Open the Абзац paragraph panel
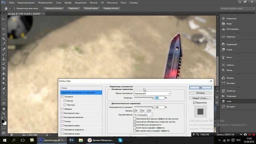This screenshot has width=256, height=144. click(x=227, y=70)
